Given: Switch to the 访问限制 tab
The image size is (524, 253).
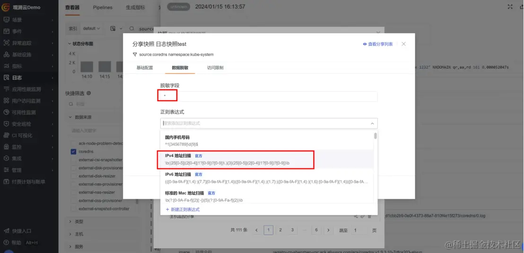Looking at the screenshot, I should coord(216,68).
